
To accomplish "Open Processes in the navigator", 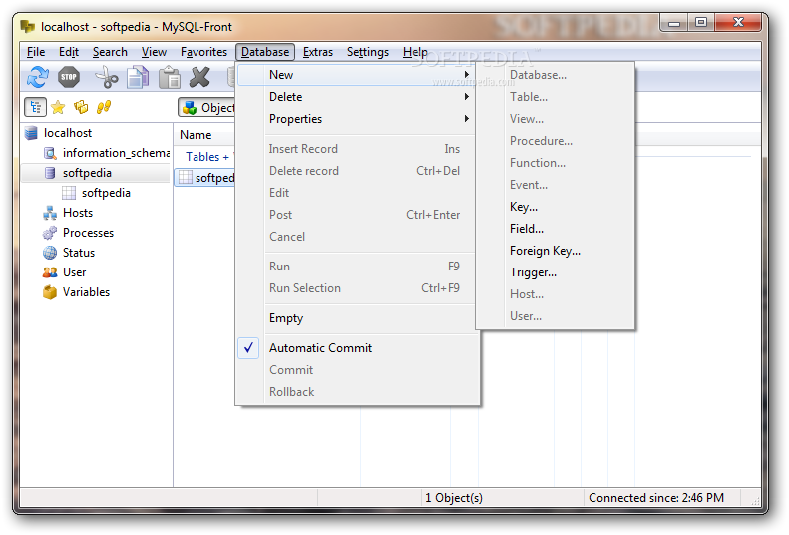I will [88, 233].
